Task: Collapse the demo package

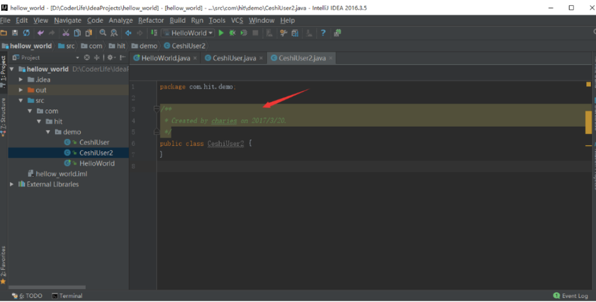Action: (48, 132)
